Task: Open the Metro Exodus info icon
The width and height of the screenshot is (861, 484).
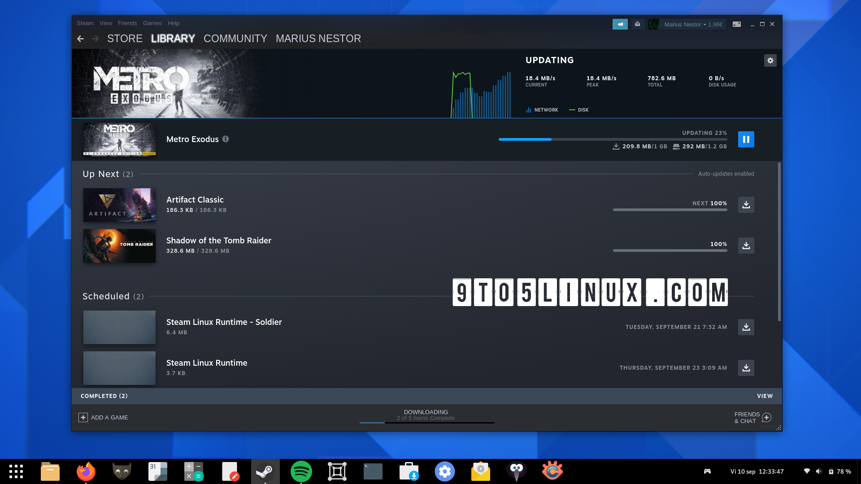Action: click(226, 139)
